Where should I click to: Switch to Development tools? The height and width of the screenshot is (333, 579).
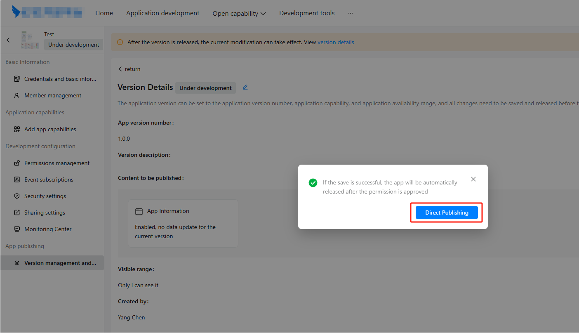pyautogui.click(x=306, y=13)
